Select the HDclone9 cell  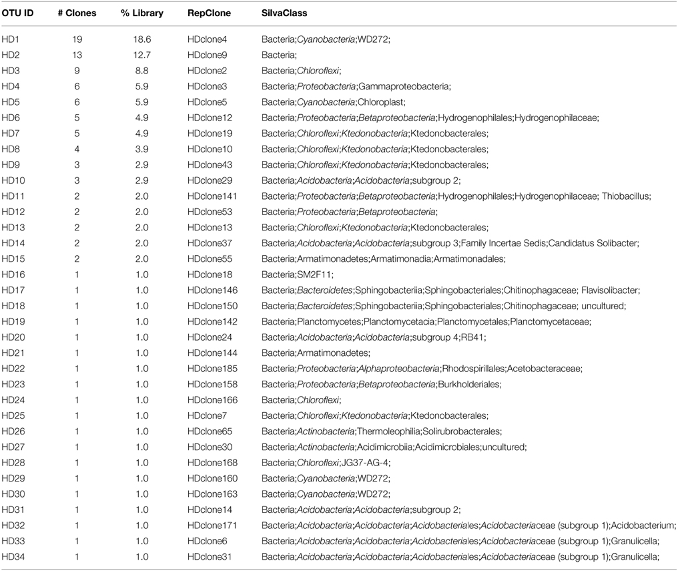207,55
